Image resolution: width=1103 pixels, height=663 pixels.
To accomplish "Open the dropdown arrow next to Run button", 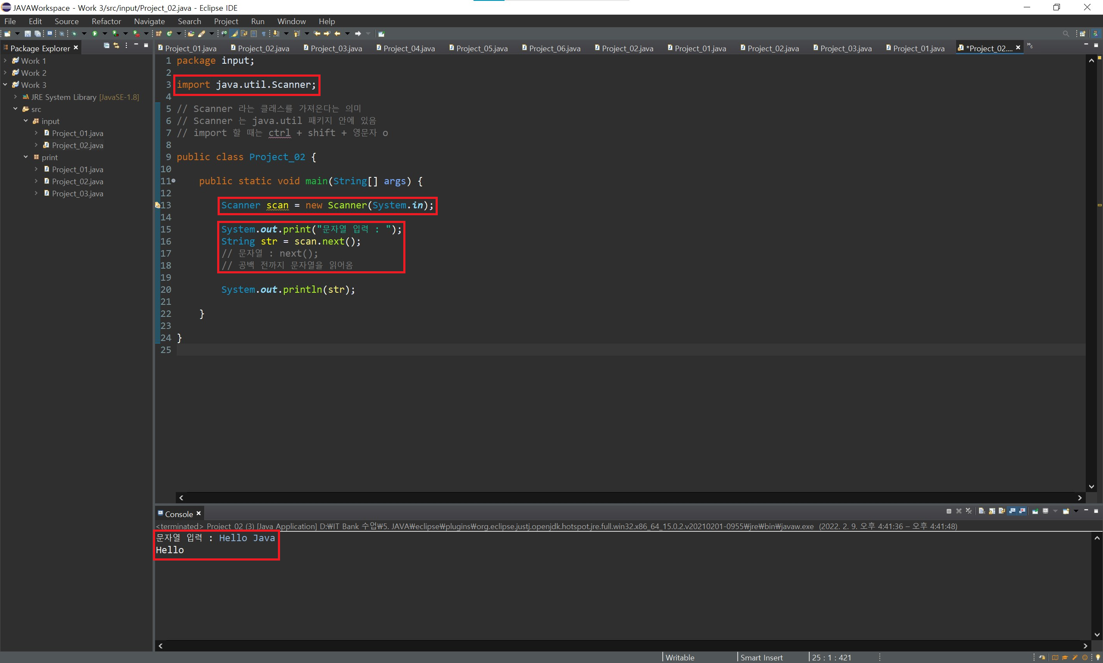I will [x=105, y=34].
